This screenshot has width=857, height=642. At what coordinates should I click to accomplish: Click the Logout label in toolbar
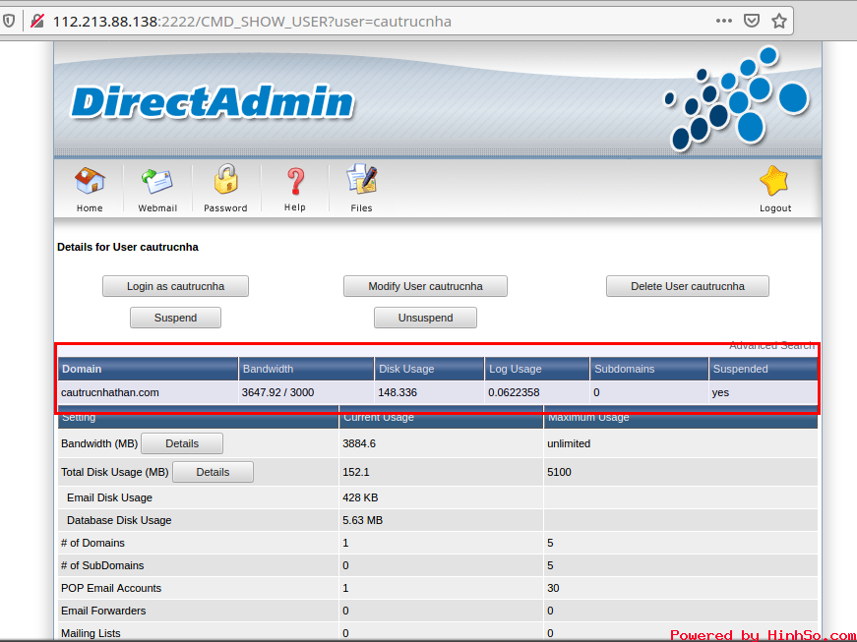click(775, 208)
